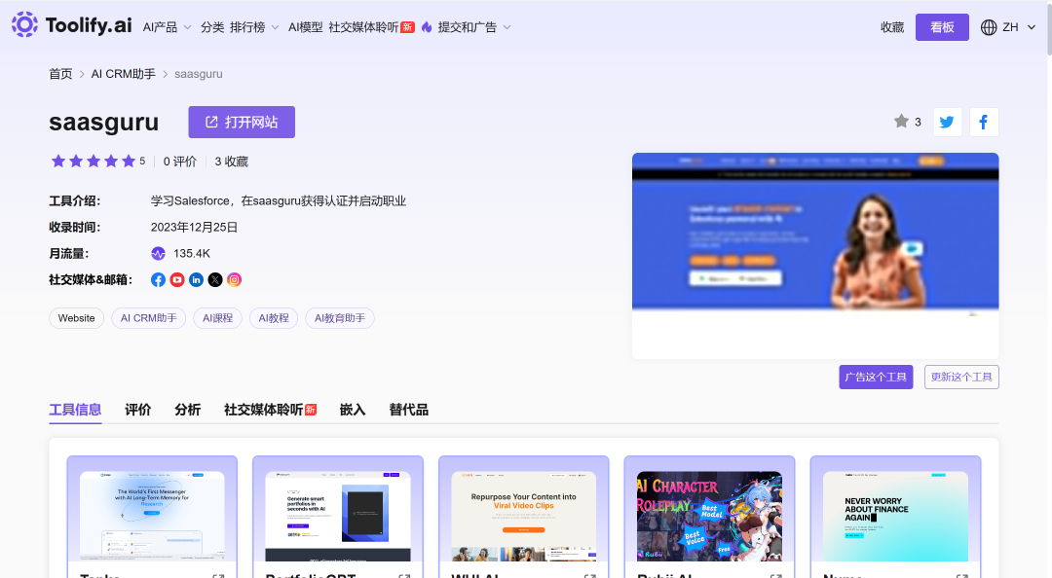Click the five-star rating stars
The image size is (1052, 578).
click(94, 161)
